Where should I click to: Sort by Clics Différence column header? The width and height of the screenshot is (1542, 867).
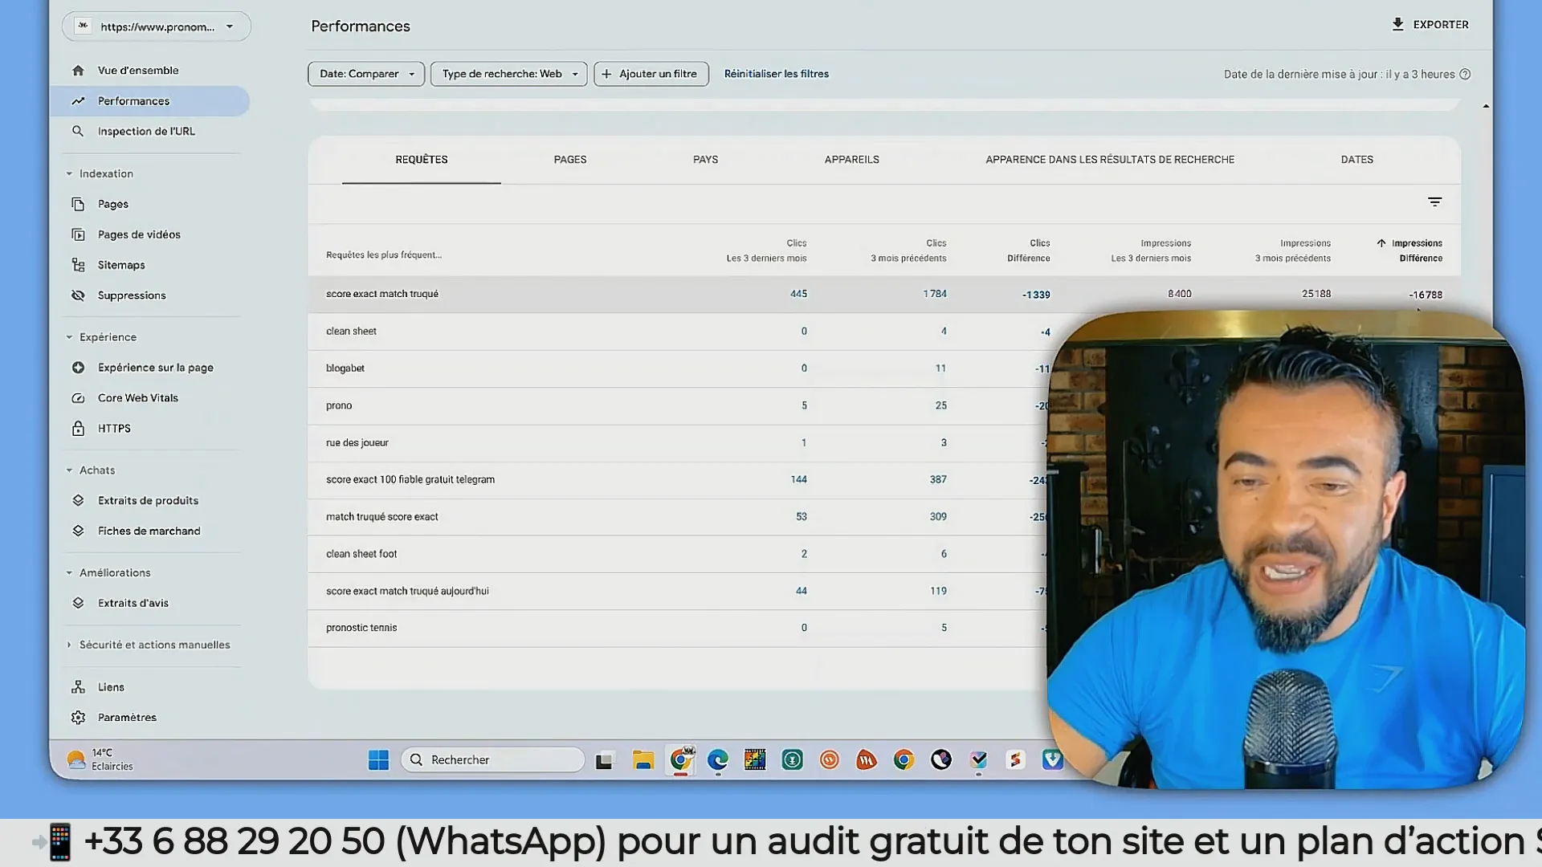click(1028, 250)
